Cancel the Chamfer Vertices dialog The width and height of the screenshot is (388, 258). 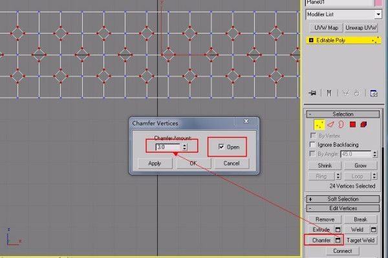click(x=232, y=163)
